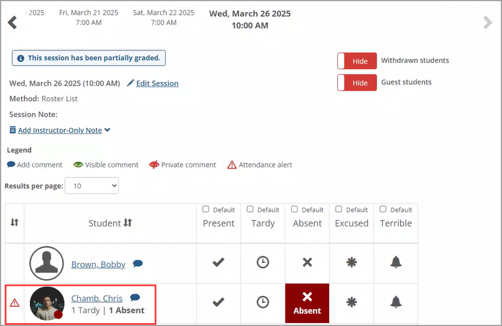This screenshot has height=326, width=502.
Task: Add comment for Chamb, Chris
Action: [135, 297]
